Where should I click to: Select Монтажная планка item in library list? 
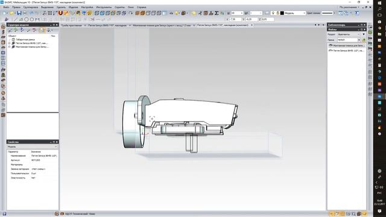pyautogui.click(x=346, y=46)
